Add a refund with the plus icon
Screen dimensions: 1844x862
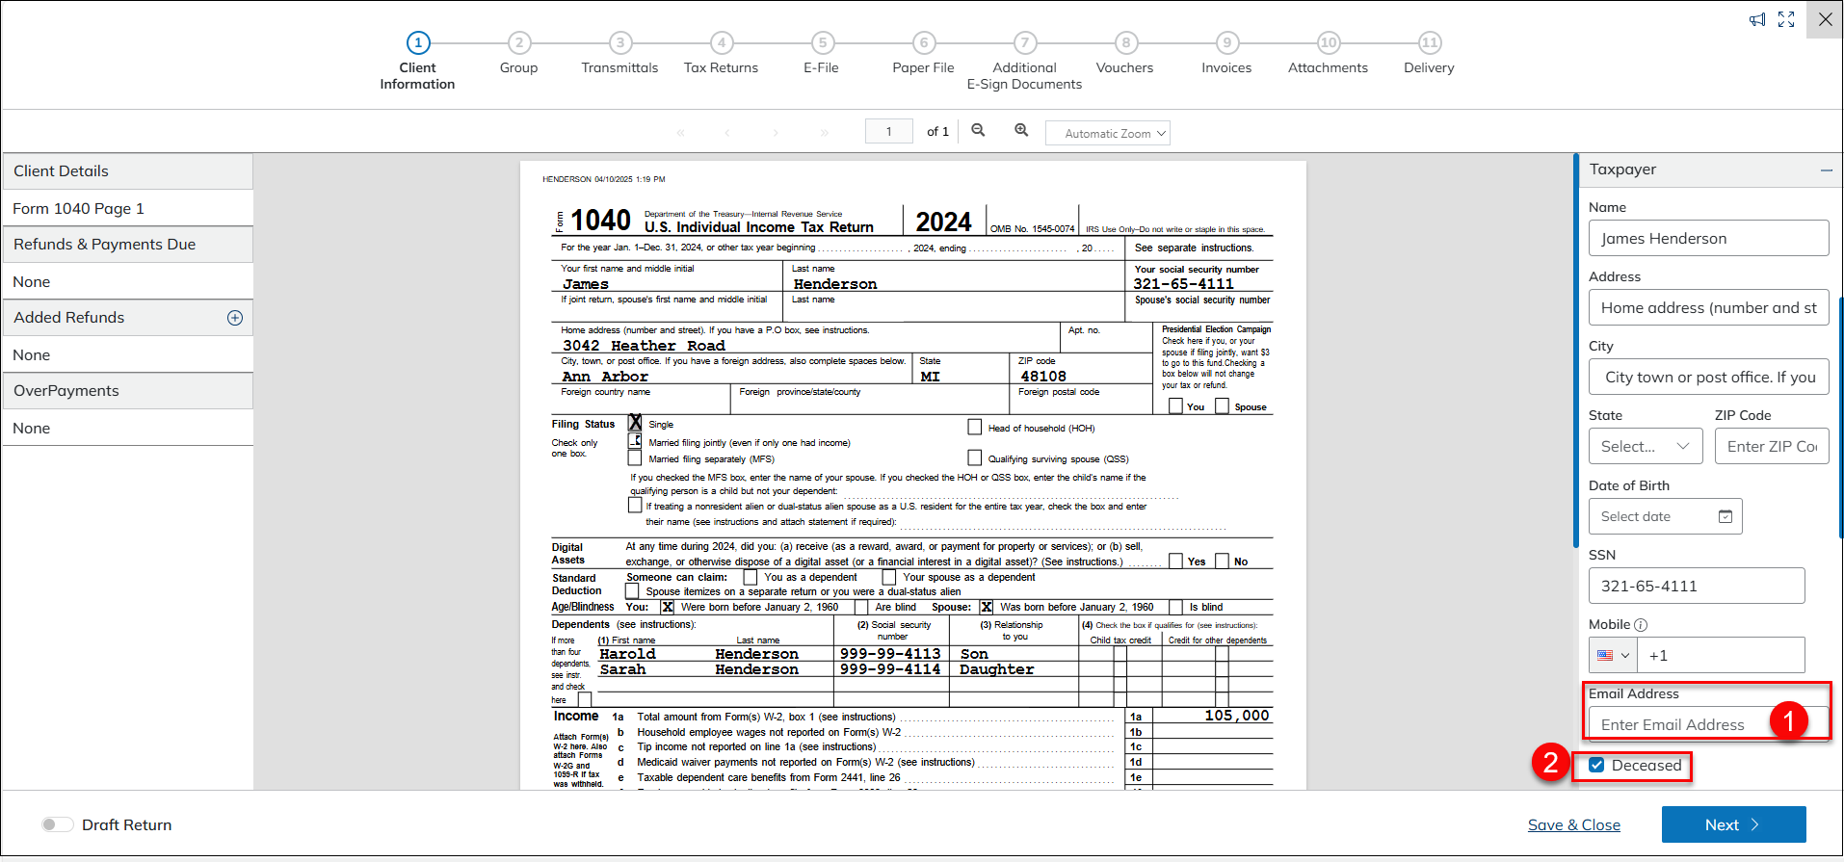(234, 318)
